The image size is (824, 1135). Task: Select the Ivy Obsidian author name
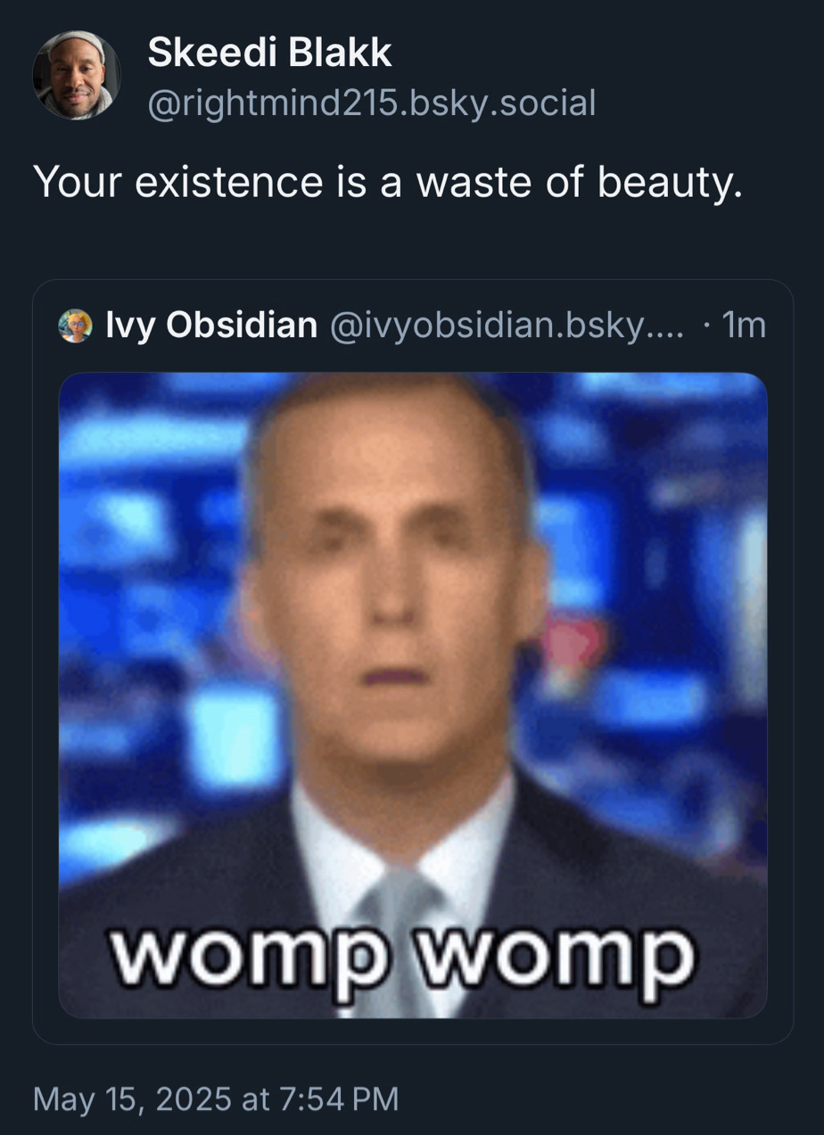[x=211, y=326]
